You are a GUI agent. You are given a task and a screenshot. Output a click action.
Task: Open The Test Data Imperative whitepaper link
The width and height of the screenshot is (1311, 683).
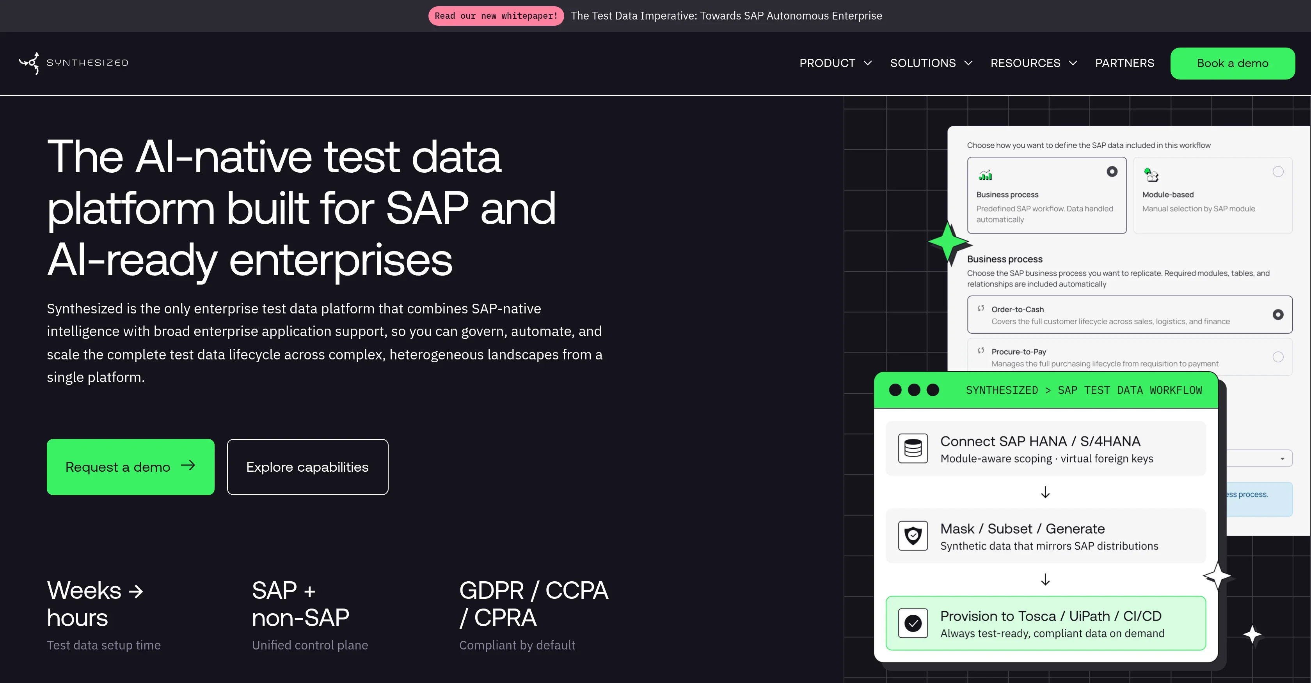click(x=726, y=16)
